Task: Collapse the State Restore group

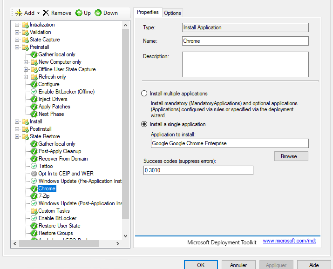Action: click(17, 136)
